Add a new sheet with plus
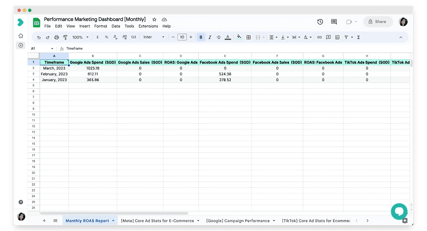The width and height of the screenshot is (427, 231). point(44,221)
